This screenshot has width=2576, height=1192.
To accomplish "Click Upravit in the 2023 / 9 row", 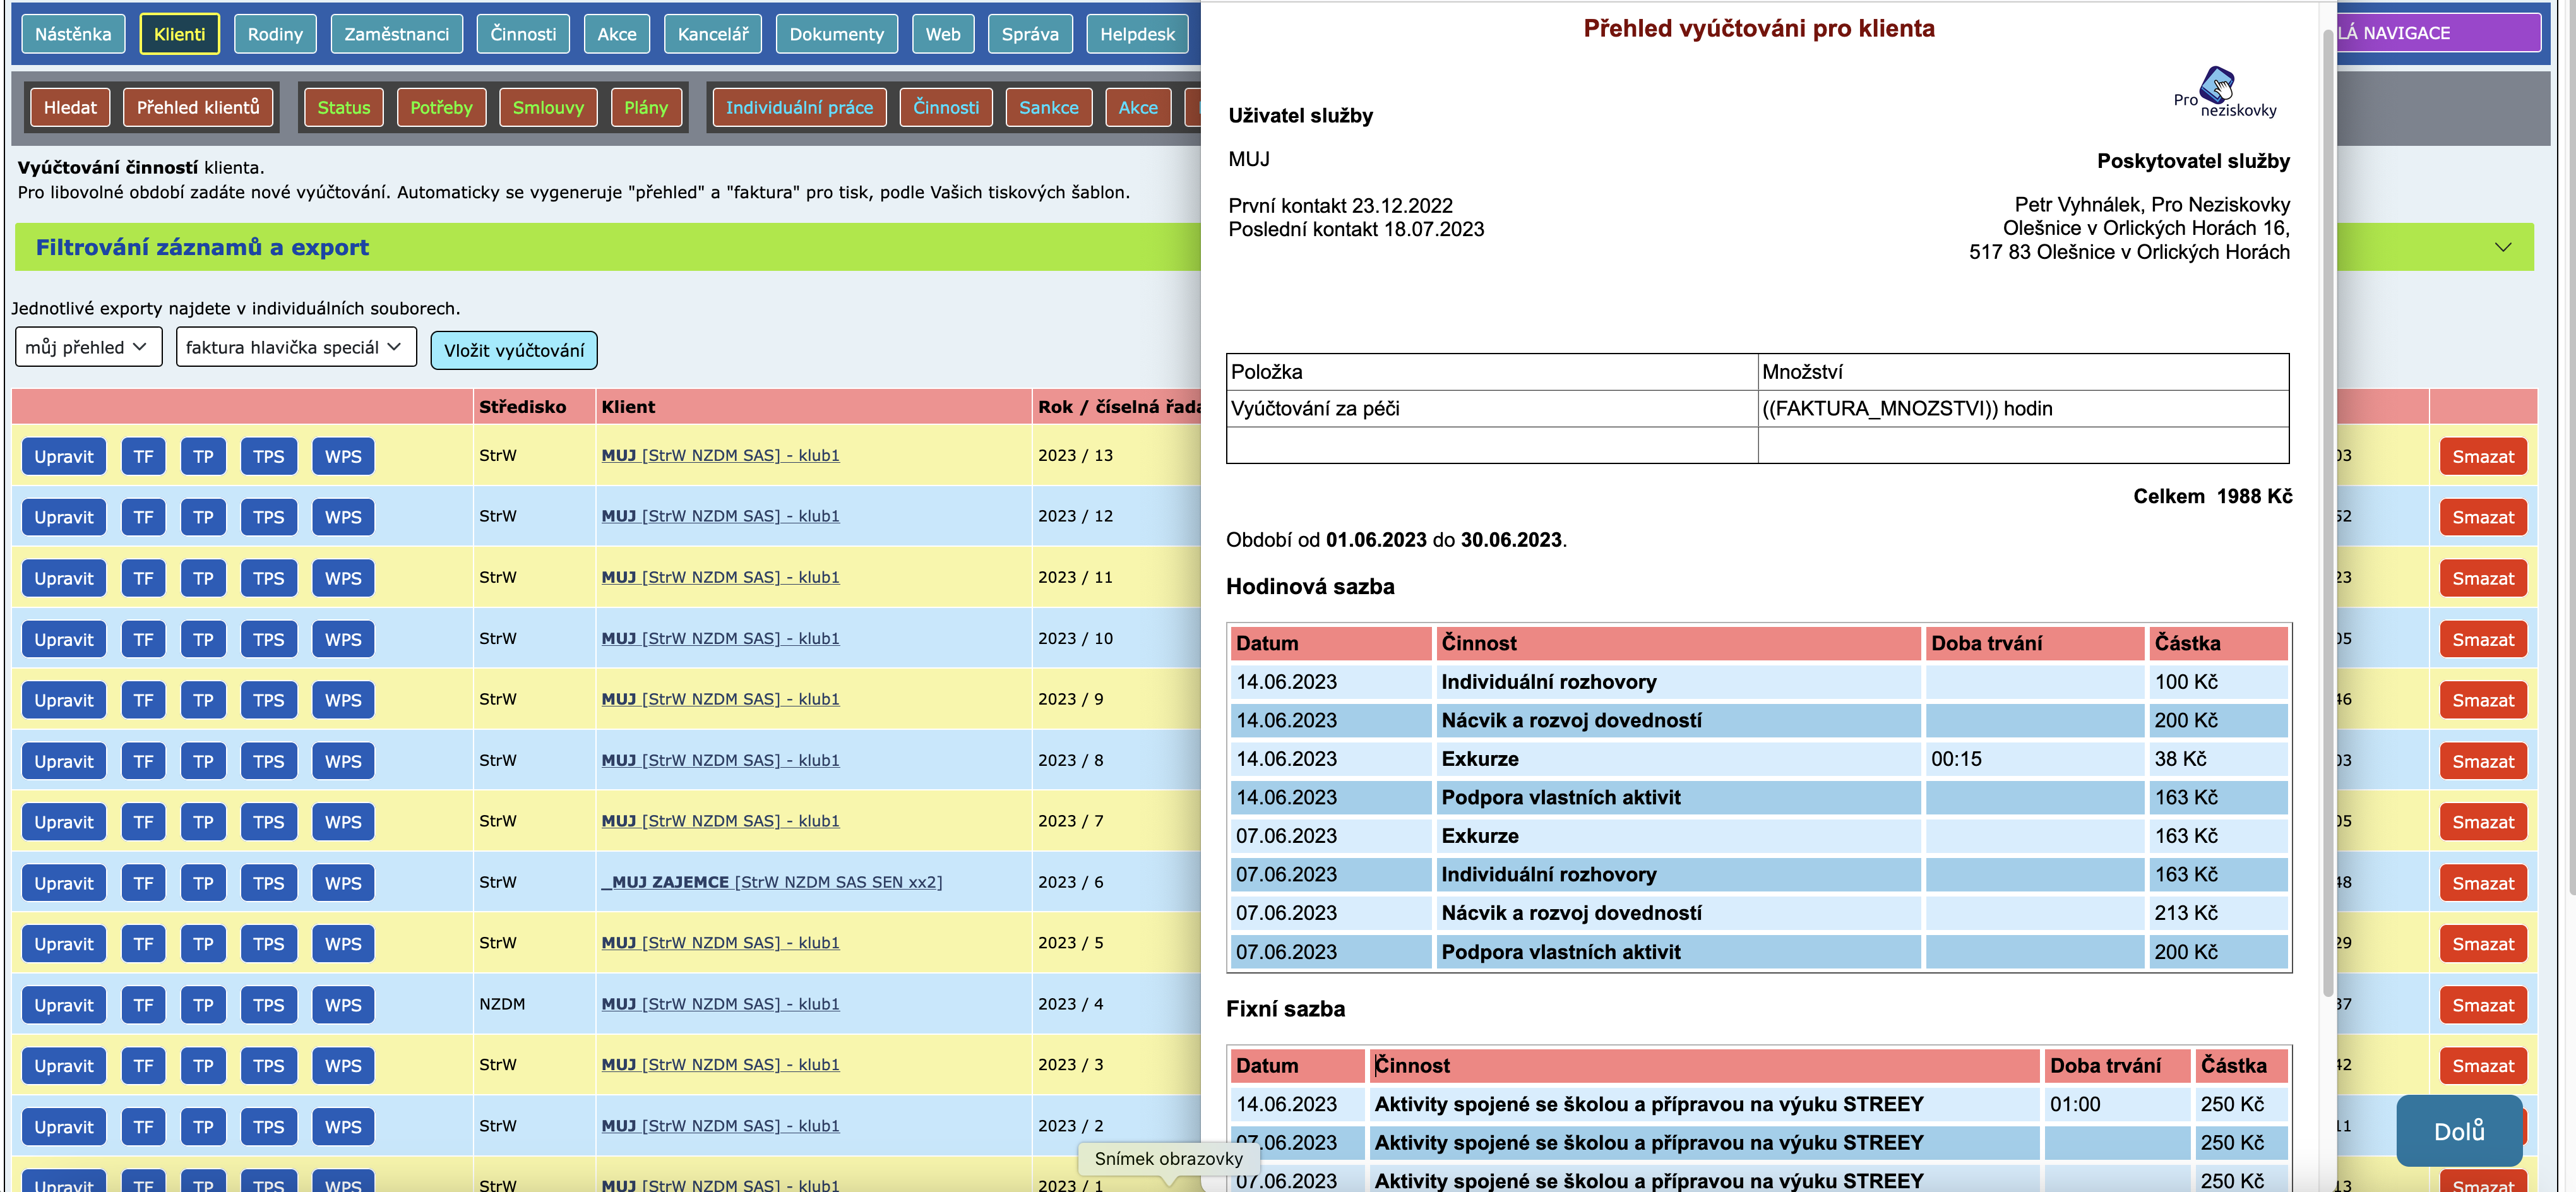I will coord(63,700).
